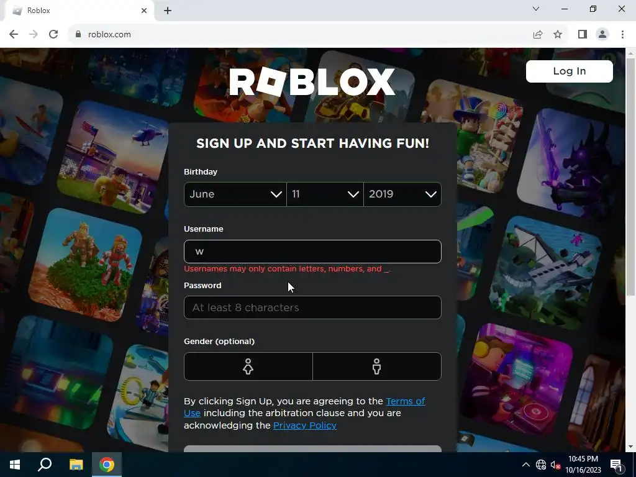Click the Log In button

(569, 71)
